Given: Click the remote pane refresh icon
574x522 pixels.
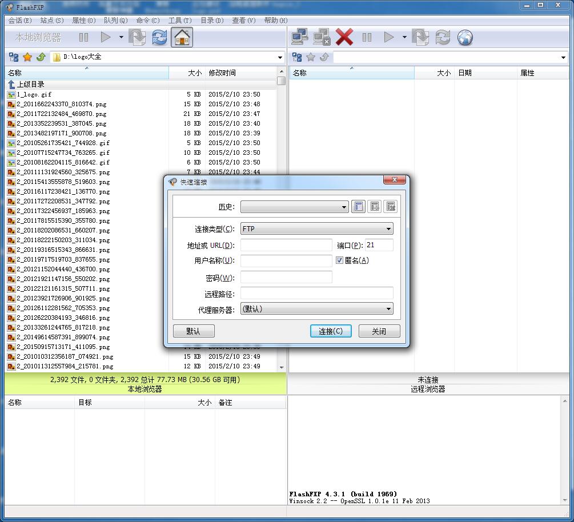Looking at the screenshot, I should pos(443,37).
